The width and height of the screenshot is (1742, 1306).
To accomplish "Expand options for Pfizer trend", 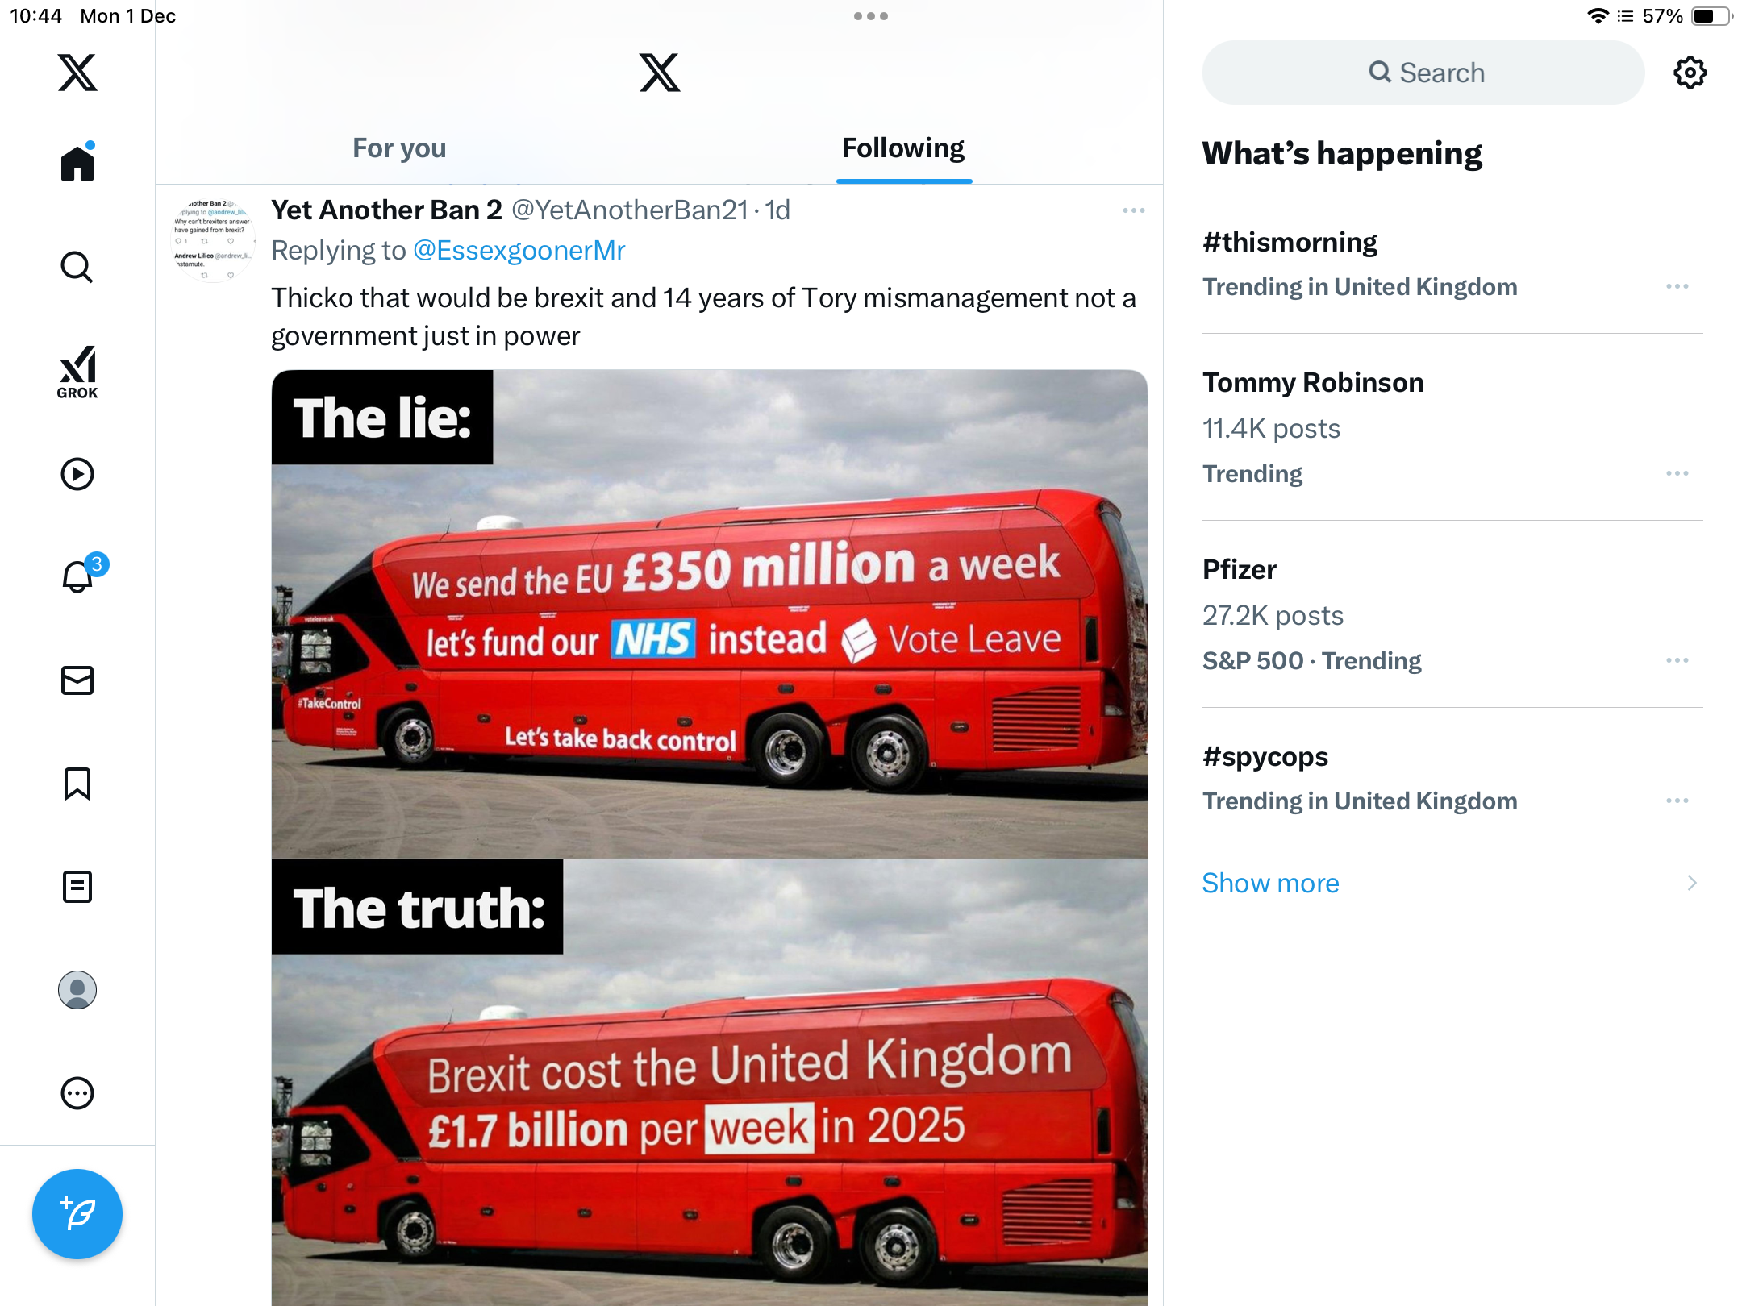I will click(x=1677, y=660).
